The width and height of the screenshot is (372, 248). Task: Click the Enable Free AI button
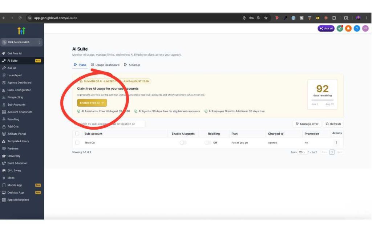[92, 103]
